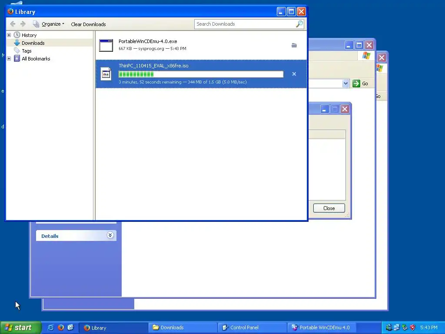The image size is (445, 334).
Task: Click the taskbar clock showing 5:43 PM
Action: pos(429,327)
